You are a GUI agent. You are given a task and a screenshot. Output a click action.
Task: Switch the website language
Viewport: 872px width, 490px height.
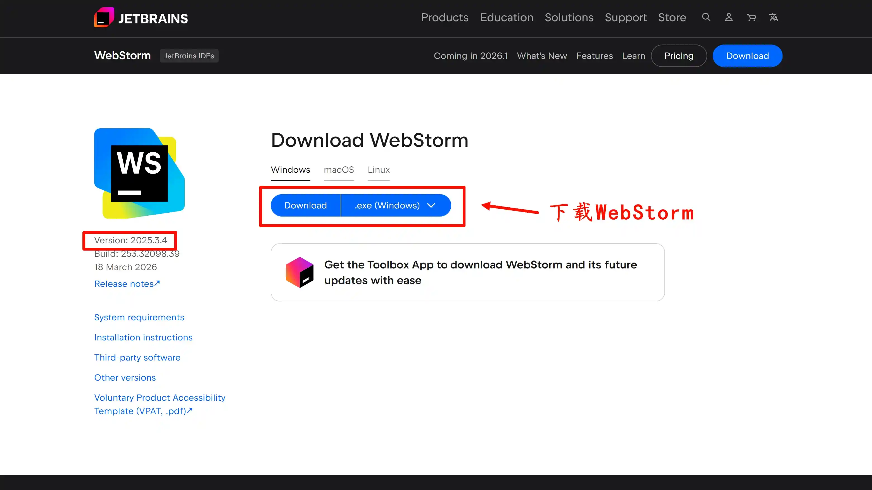(774, 17)
